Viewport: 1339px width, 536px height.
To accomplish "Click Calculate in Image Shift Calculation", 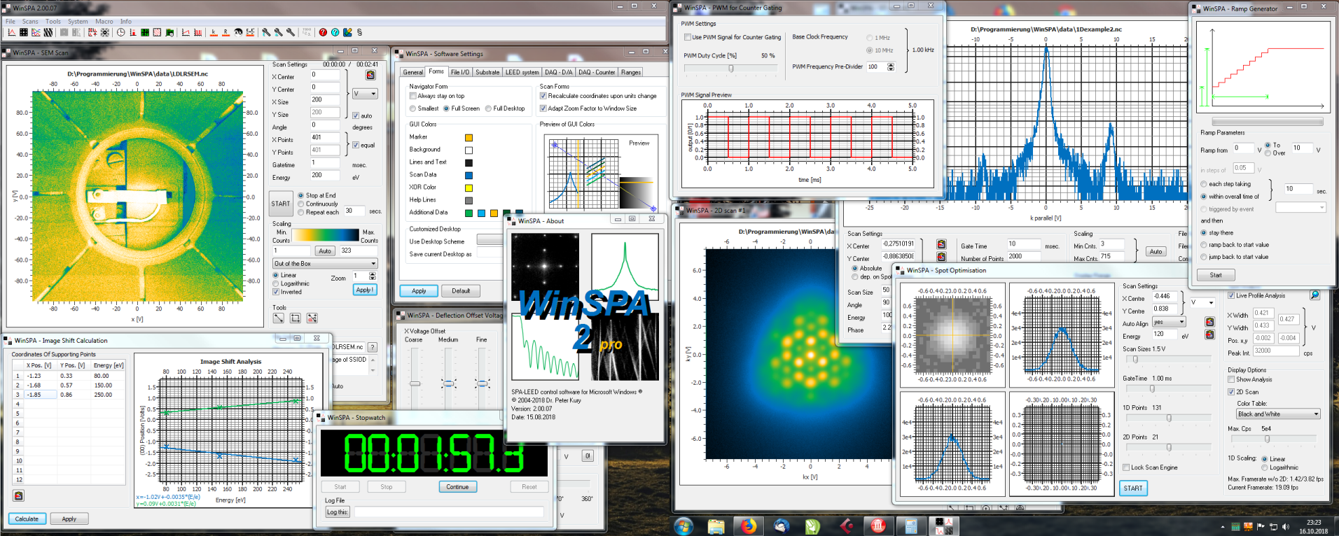I will pos(27,519).
